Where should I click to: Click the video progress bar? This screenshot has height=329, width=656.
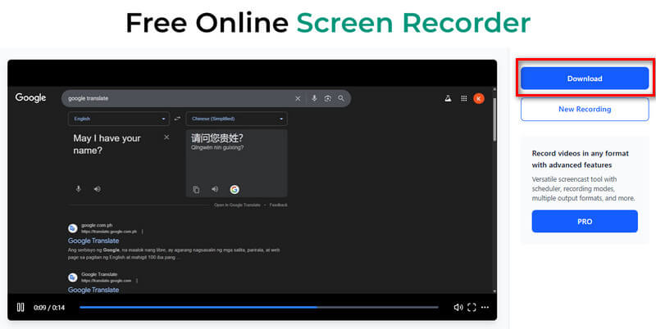(259, 307)
